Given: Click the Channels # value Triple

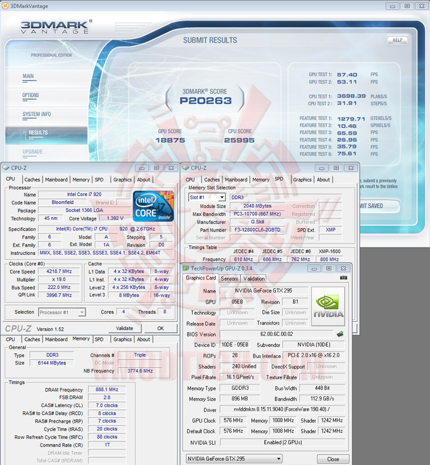Looking at the screenshot, I should [140, 355].
